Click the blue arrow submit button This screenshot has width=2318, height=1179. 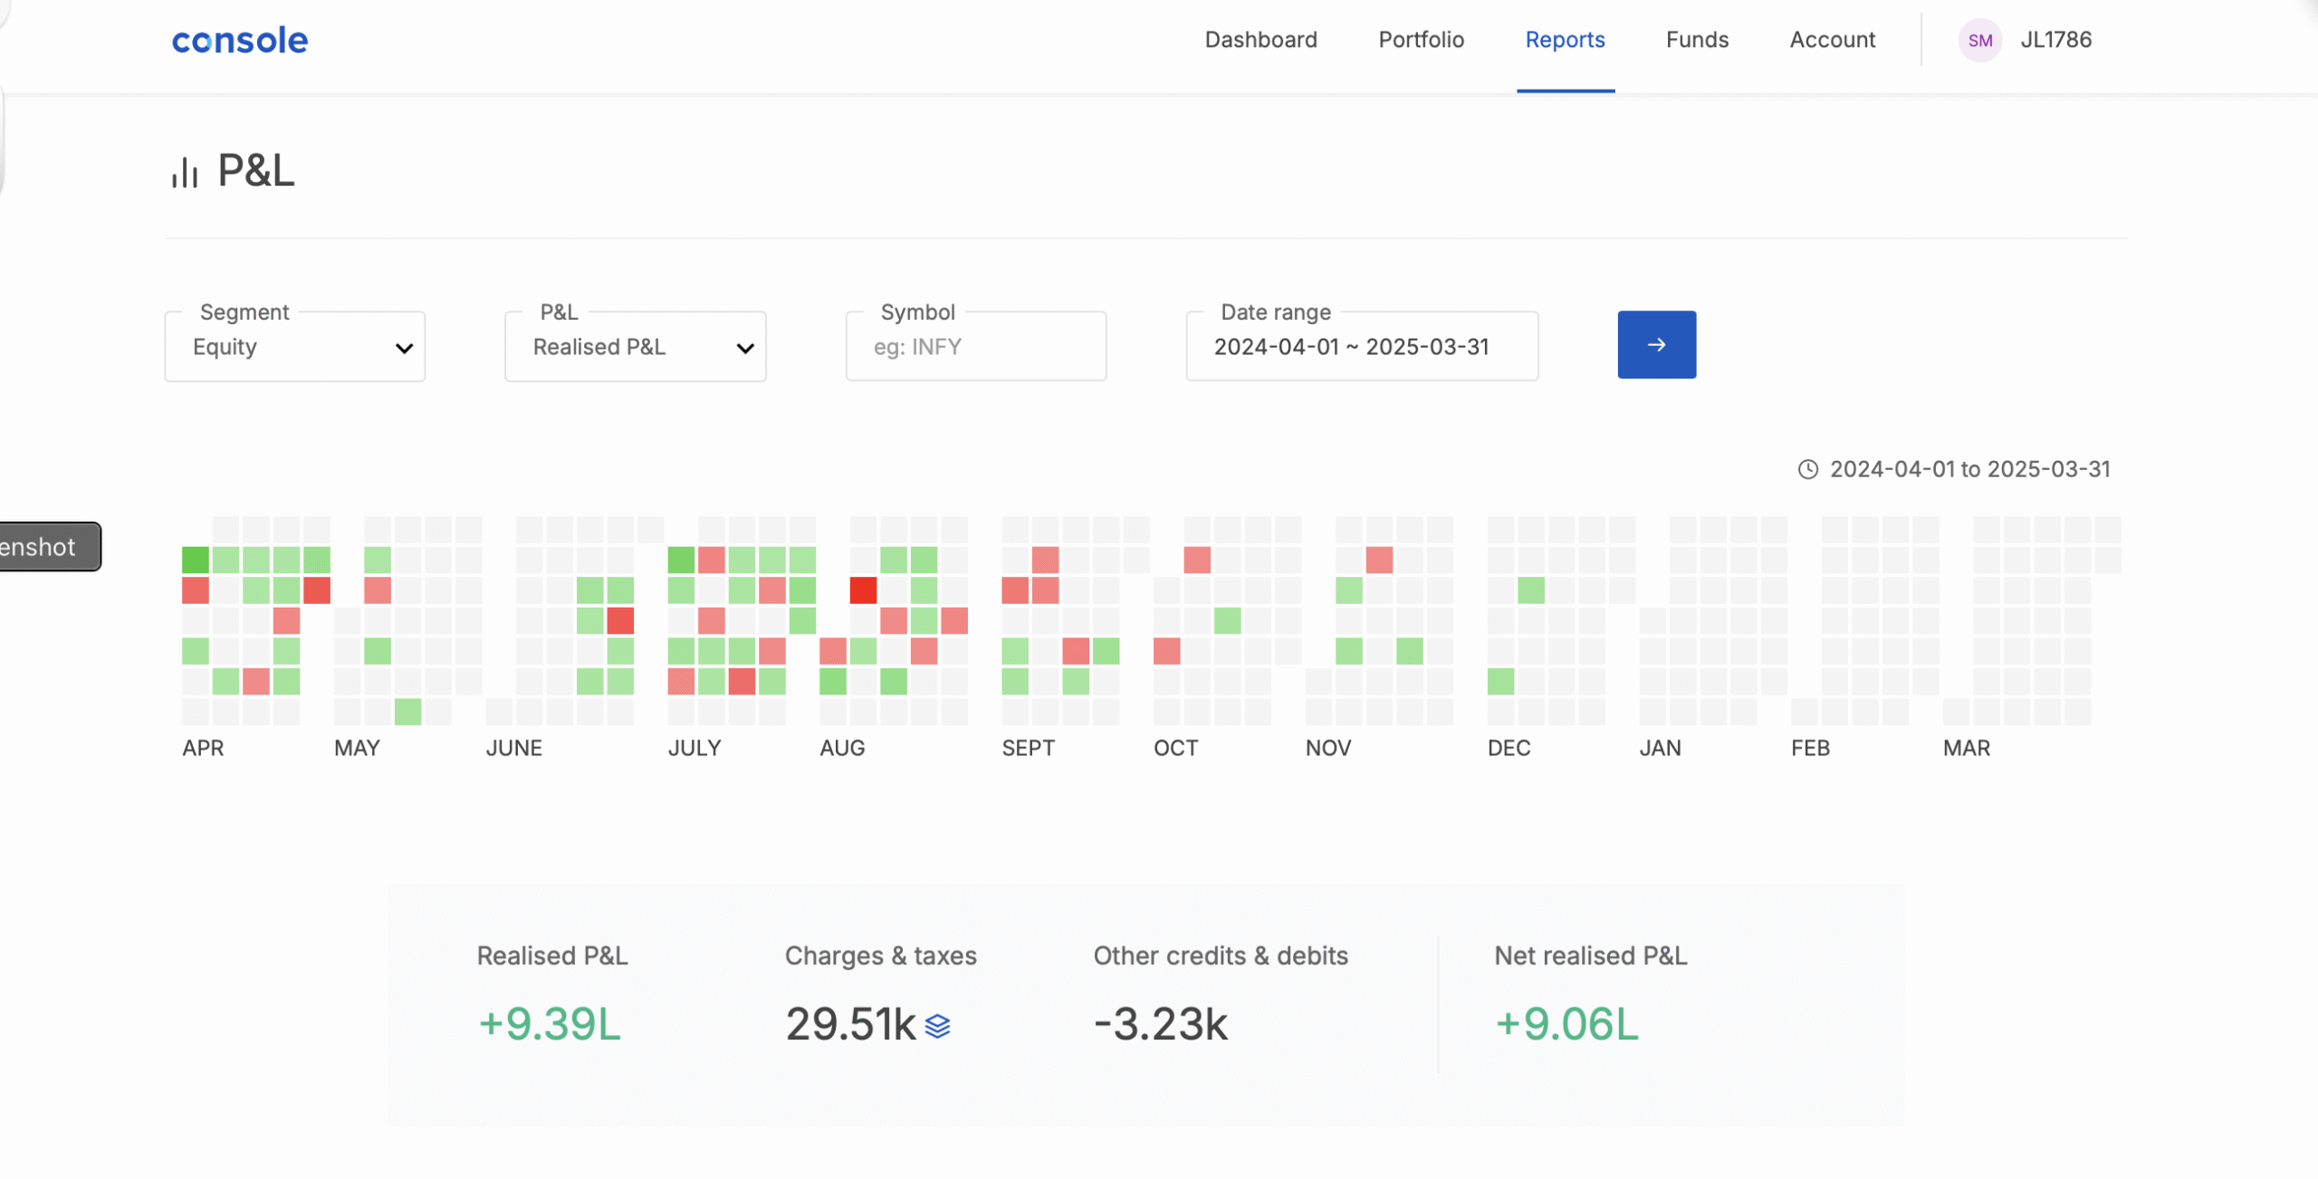pos(1656,345)
